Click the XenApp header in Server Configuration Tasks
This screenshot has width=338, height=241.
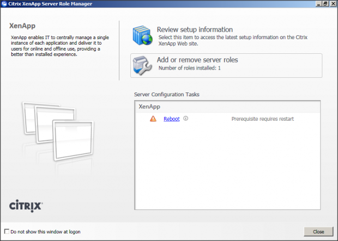coord(149,107)
